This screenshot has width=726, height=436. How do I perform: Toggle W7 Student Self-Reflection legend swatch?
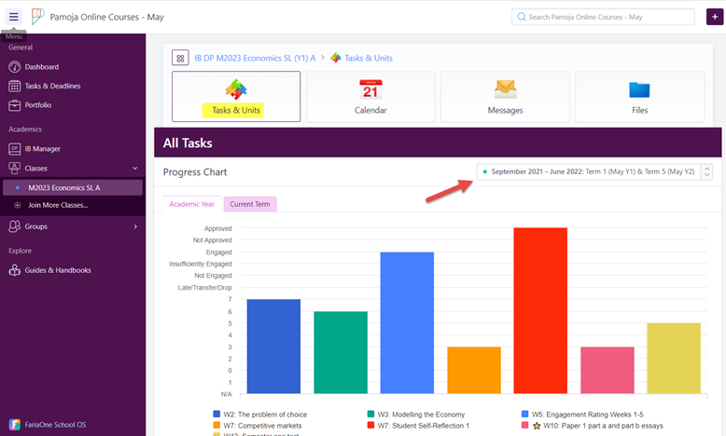(370, 426)
